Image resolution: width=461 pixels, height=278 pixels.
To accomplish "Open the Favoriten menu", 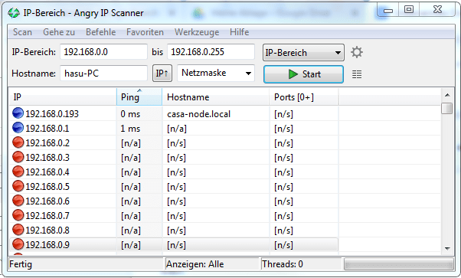I will (x=145, y=32).
